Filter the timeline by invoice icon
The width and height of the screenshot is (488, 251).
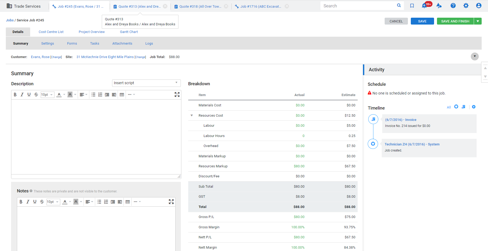tap(463, 107)
